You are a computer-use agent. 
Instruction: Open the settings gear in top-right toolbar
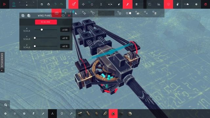tap(196, 4)
